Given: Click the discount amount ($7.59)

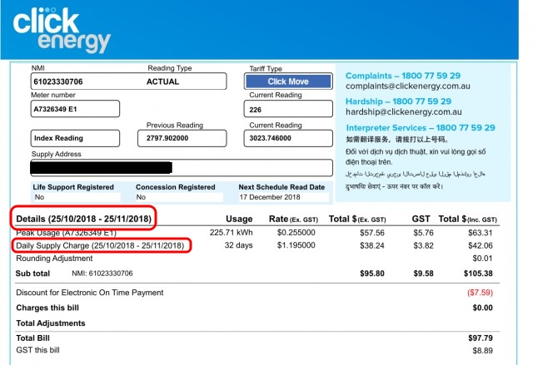Looking at the screenshot, I should pyautogui.click(x=480, y=293).
